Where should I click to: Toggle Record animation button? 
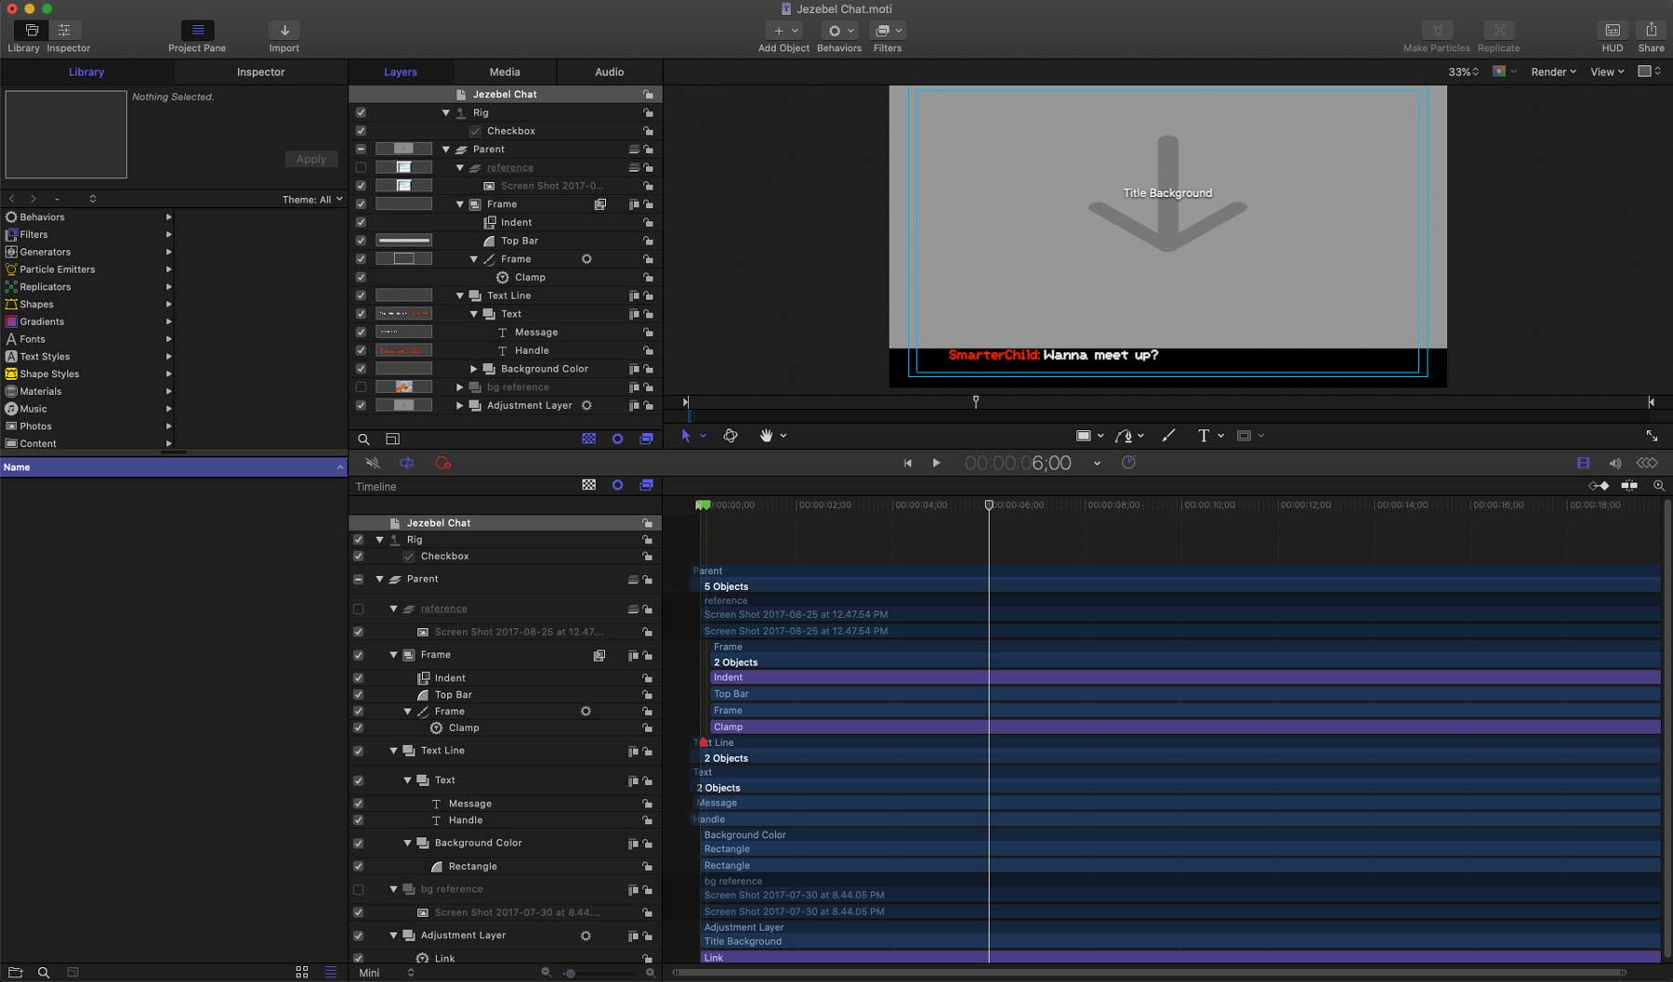point(443,463)
